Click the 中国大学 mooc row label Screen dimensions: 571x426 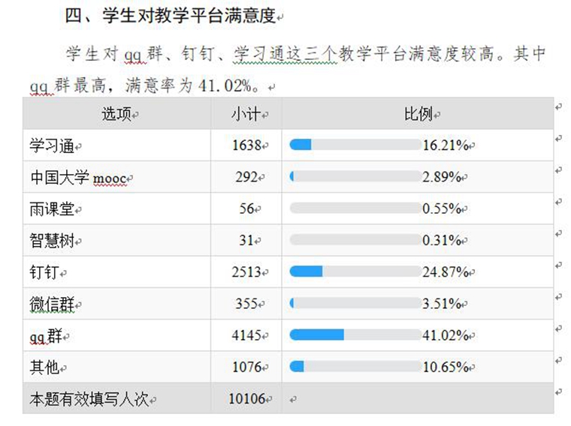click(77, 178)
